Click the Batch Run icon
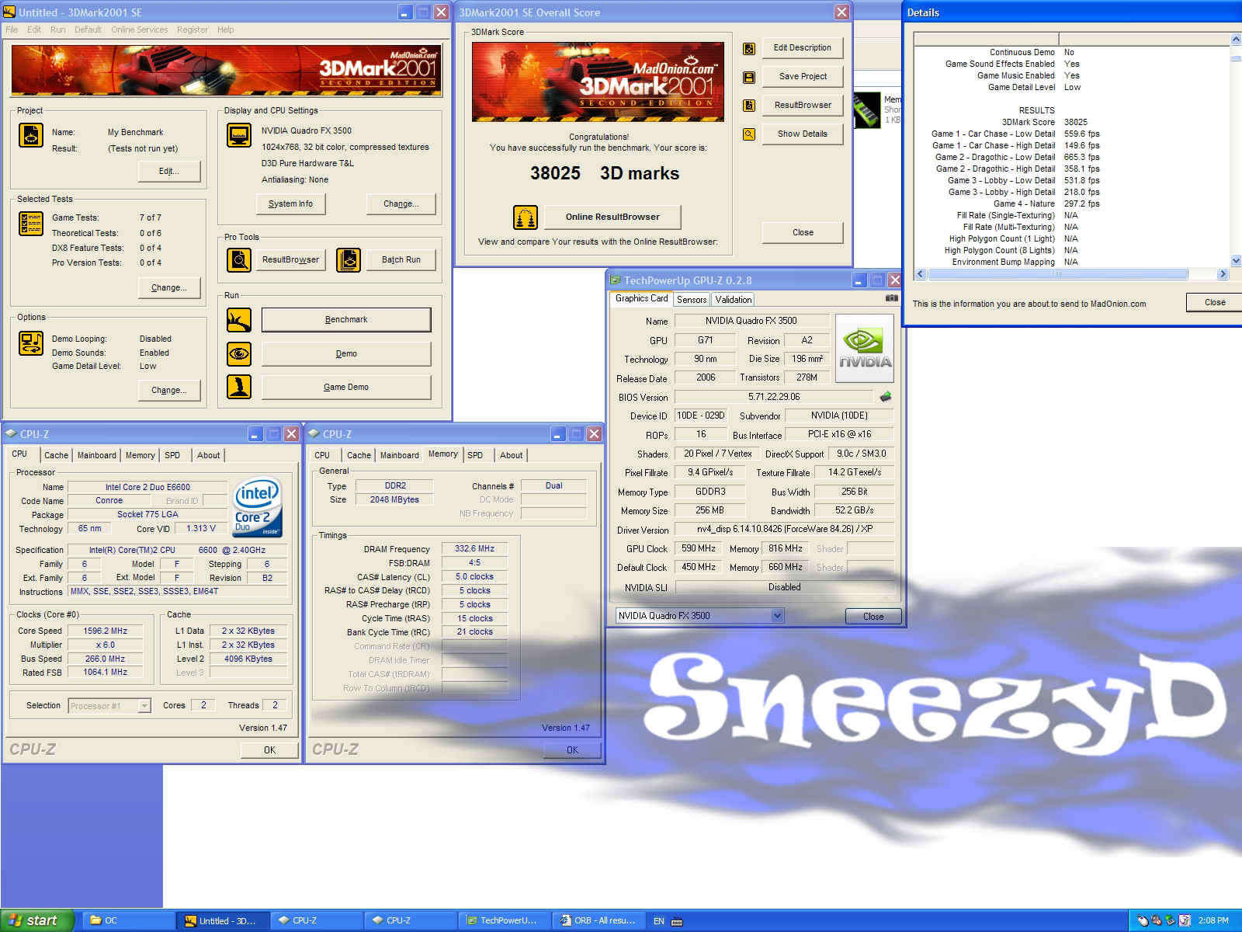The height and width of the screenshot is (932, 1242). click(x=349, y=260)
